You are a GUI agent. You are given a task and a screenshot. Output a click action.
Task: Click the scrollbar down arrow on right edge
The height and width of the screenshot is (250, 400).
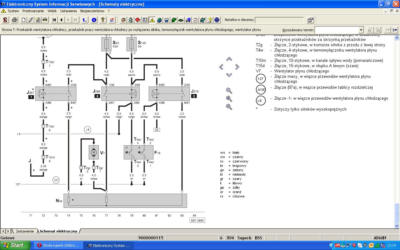point(397,226)
